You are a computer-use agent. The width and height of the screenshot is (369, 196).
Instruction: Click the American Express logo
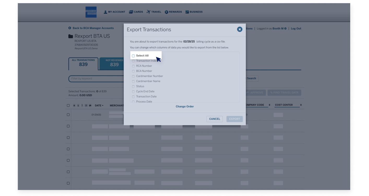pos(91,12)
